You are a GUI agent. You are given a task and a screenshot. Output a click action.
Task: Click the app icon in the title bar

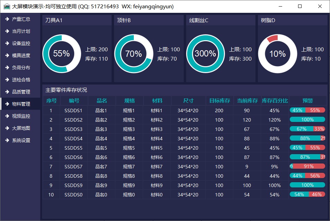click(x=6, y=6)
